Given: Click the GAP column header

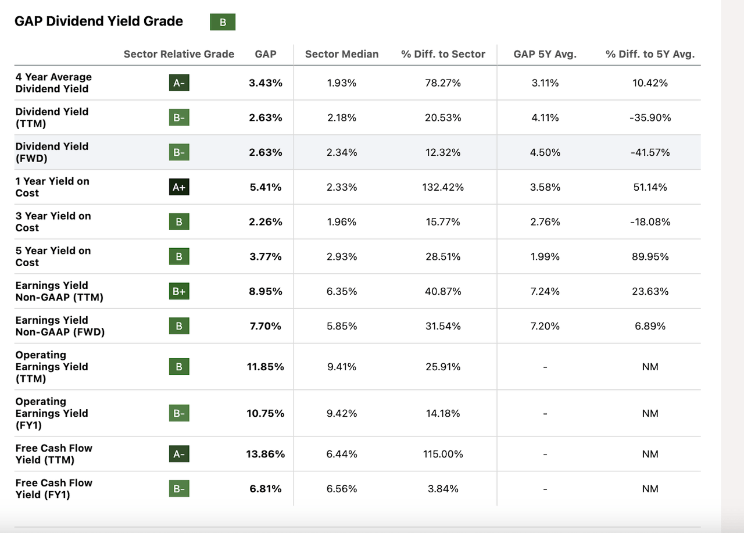Looking at the screenshot, I should (266, 54).
